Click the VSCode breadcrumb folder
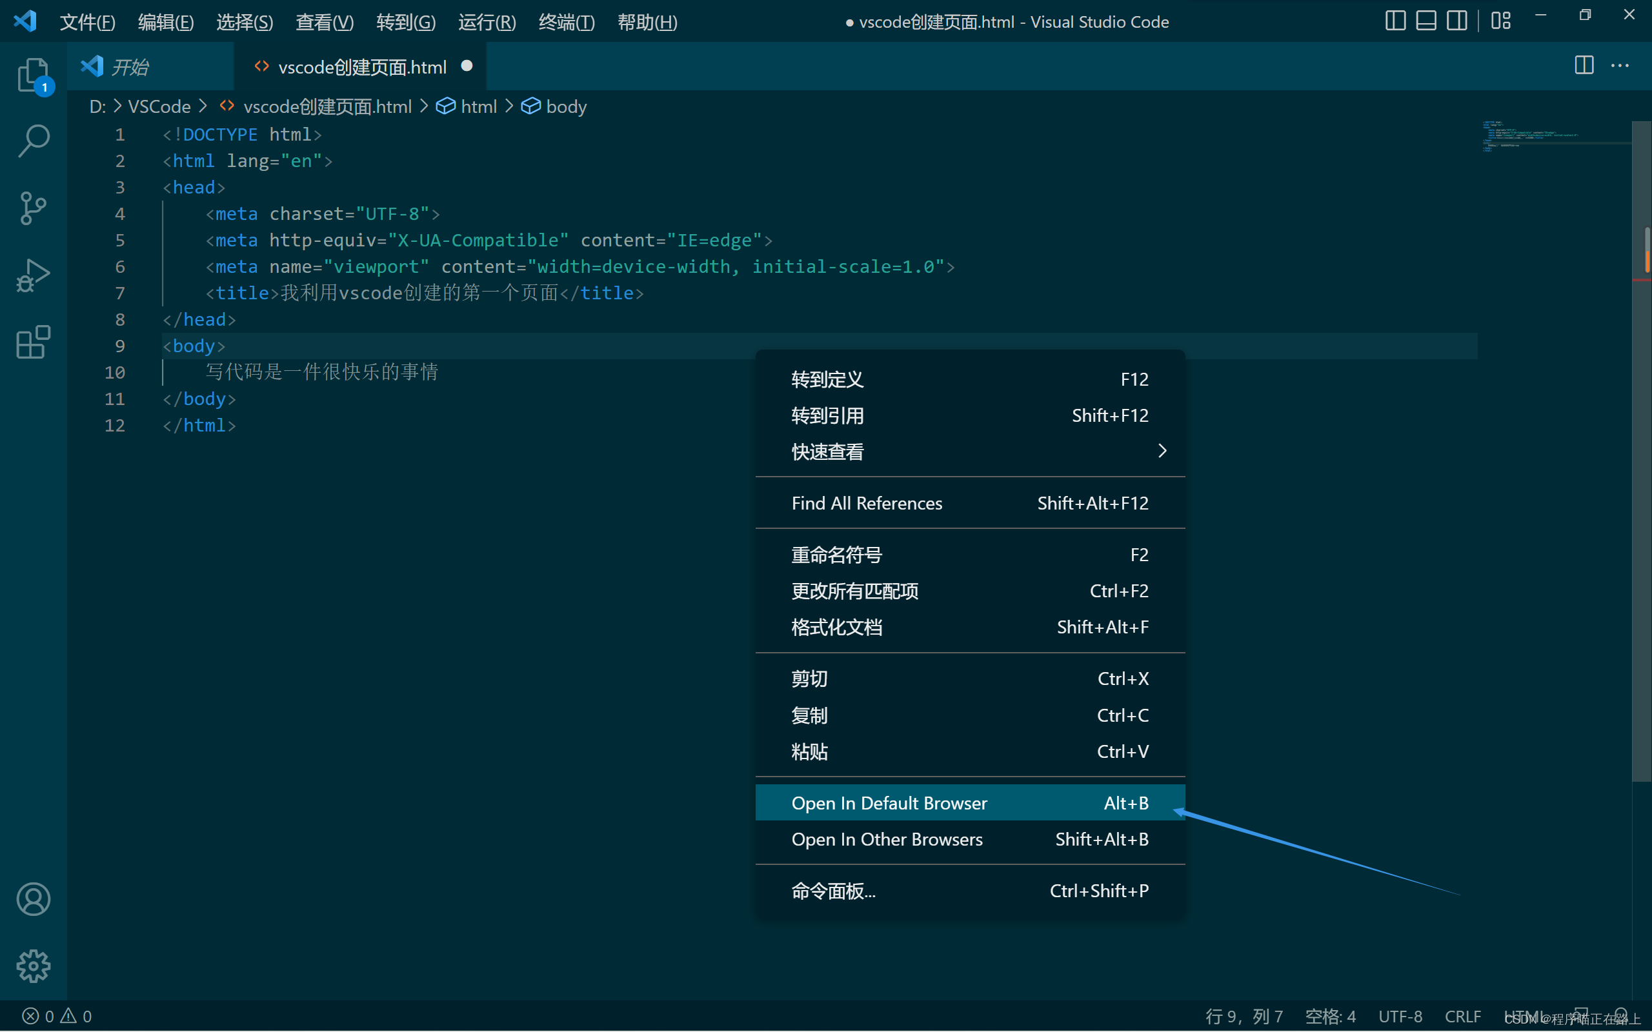1652x1032 pixels. [159, 106]
